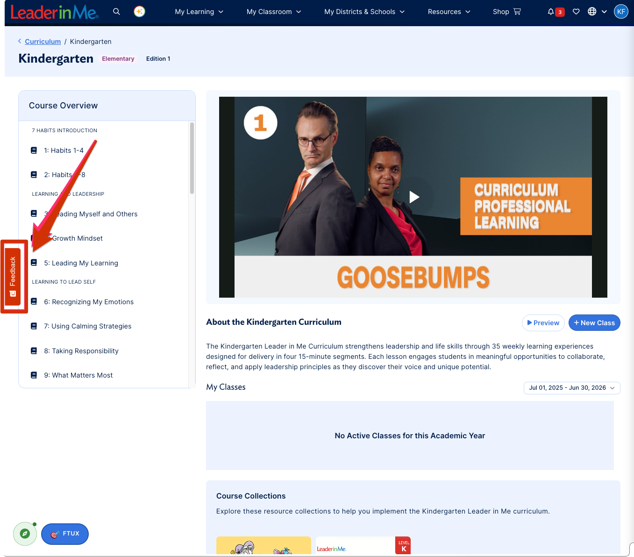Open the yellow course collection thumbnail
The image size is (634, 557).
click(264, 545)
